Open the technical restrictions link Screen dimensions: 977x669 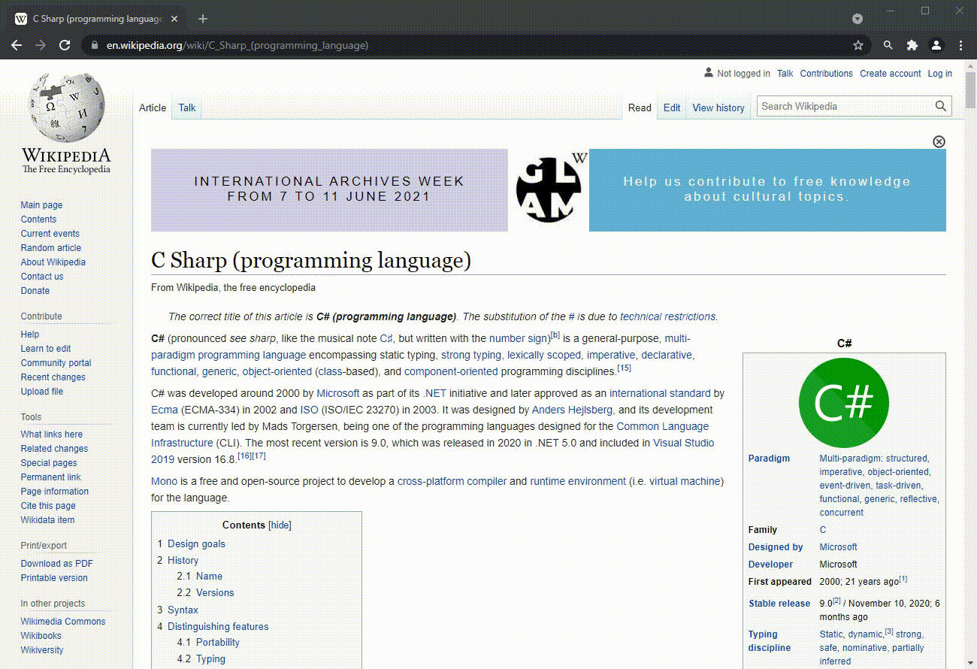coord(668,317)
